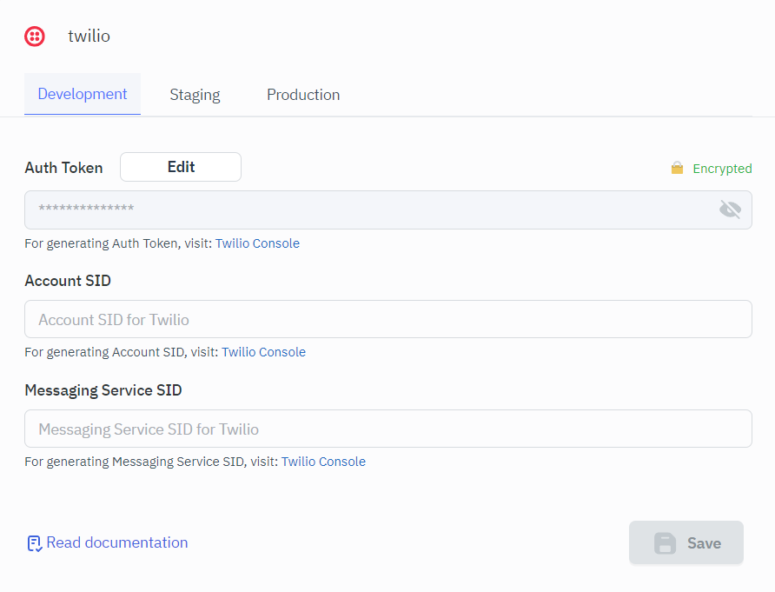Focus the Account SID input field
Viewport: 775px width, 592px height.
387,319
